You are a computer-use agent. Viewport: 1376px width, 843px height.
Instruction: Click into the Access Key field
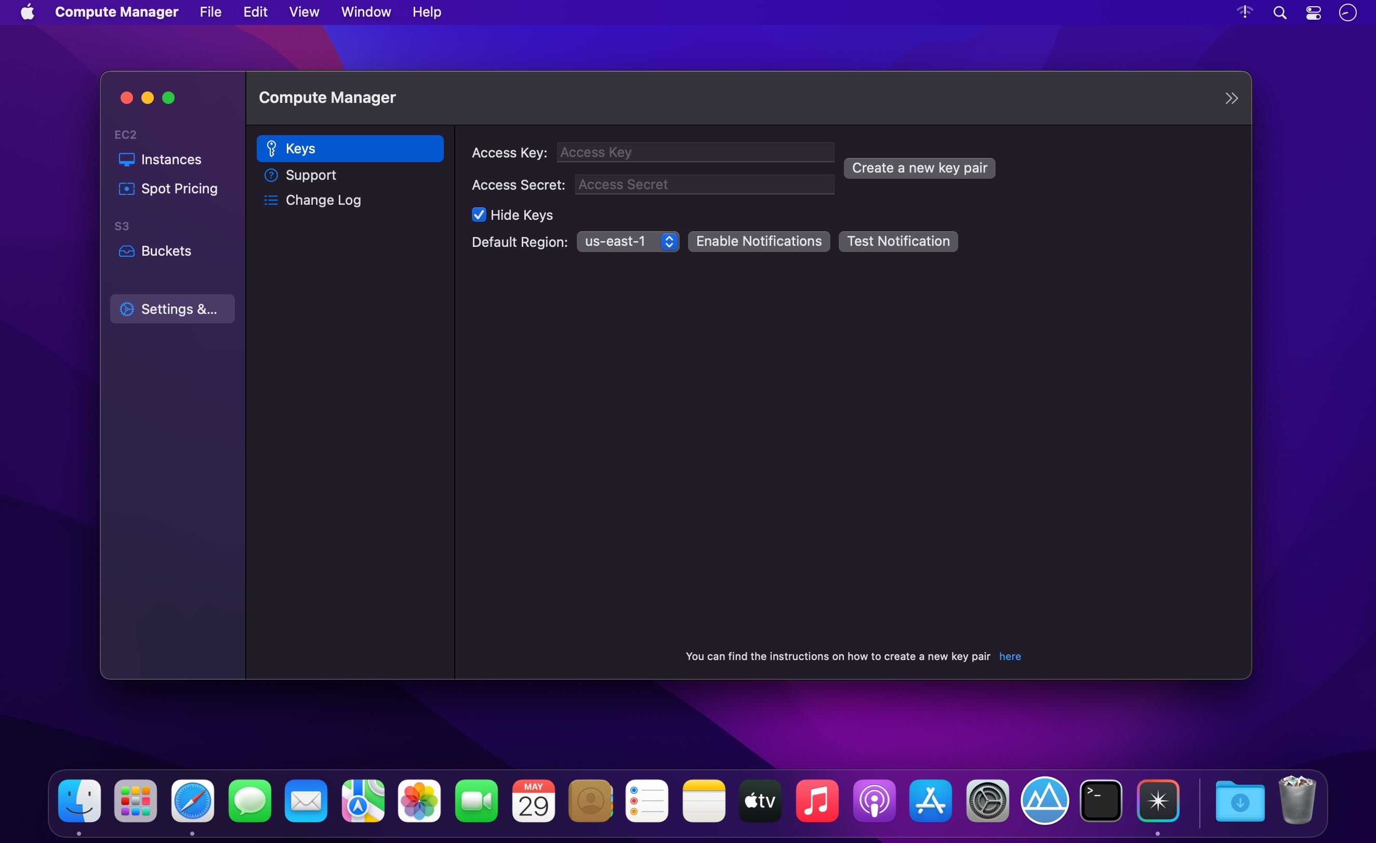click(695, 152)
